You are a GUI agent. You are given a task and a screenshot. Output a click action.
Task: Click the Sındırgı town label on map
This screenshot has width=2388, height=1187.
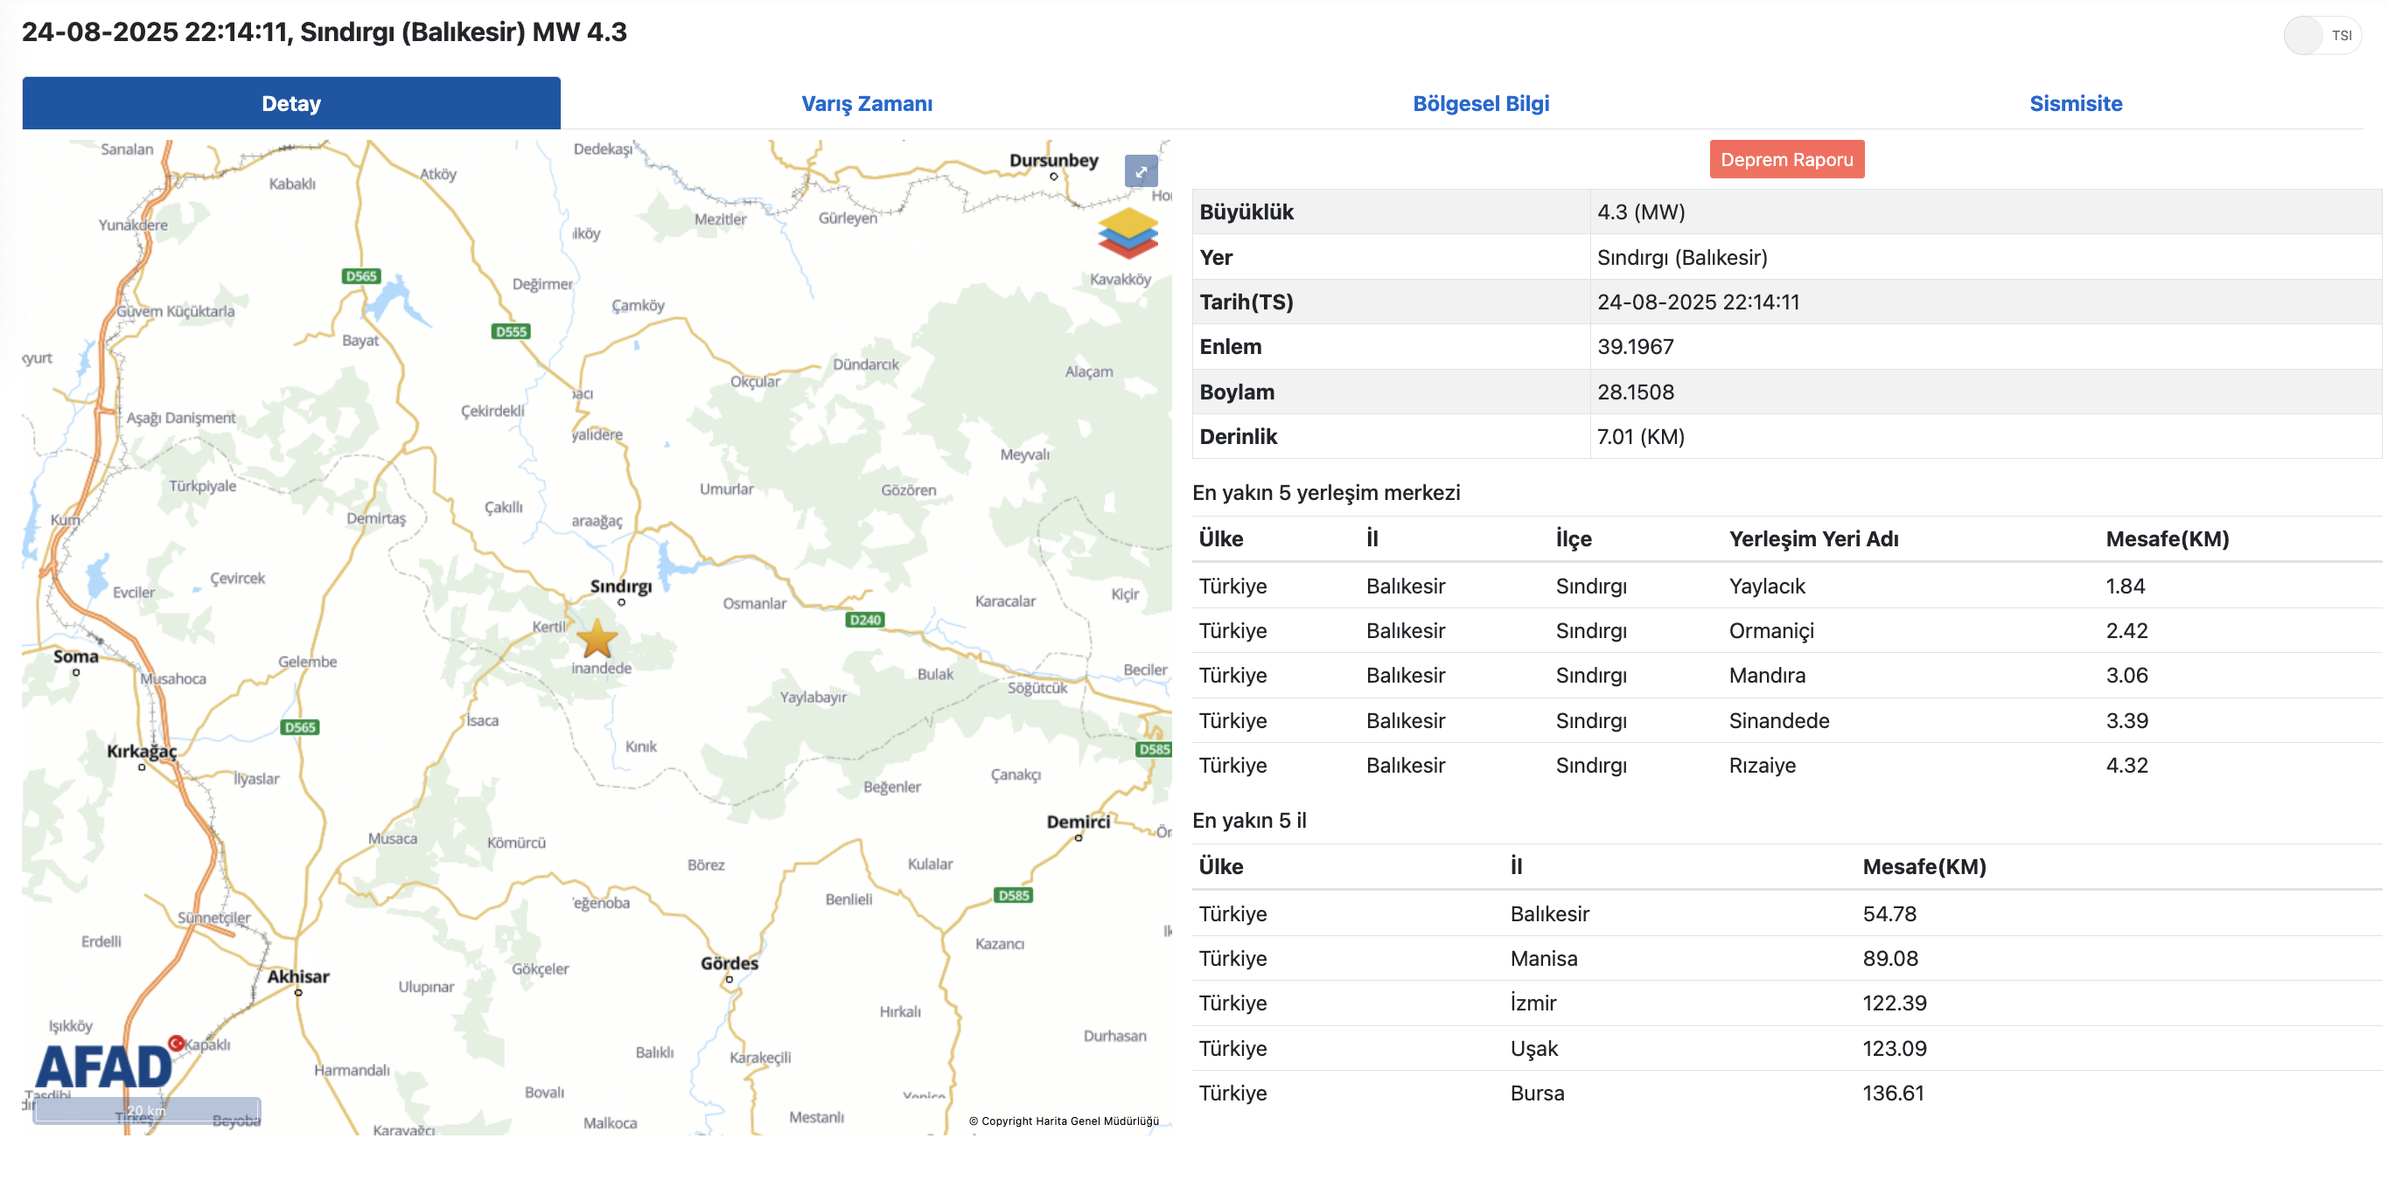[621, 587]
